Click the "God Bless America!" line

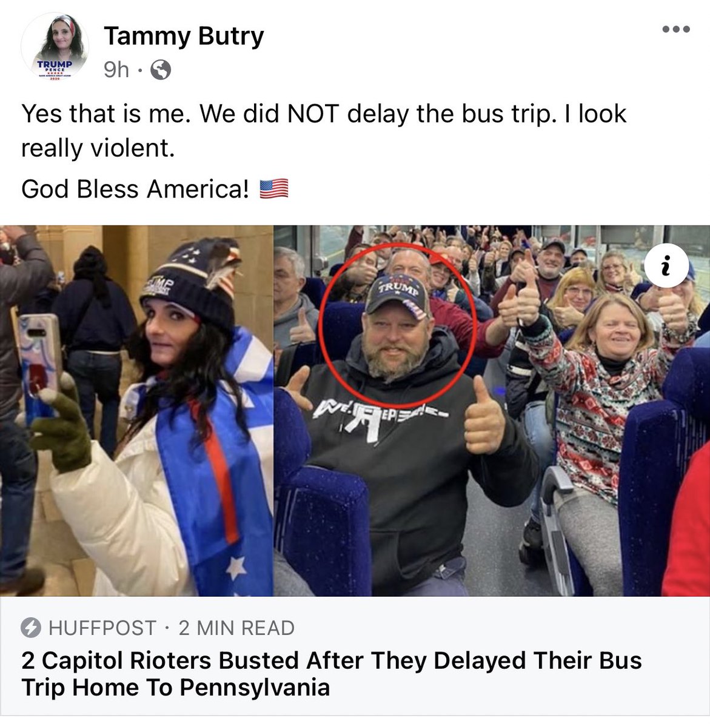pos(135,190)
